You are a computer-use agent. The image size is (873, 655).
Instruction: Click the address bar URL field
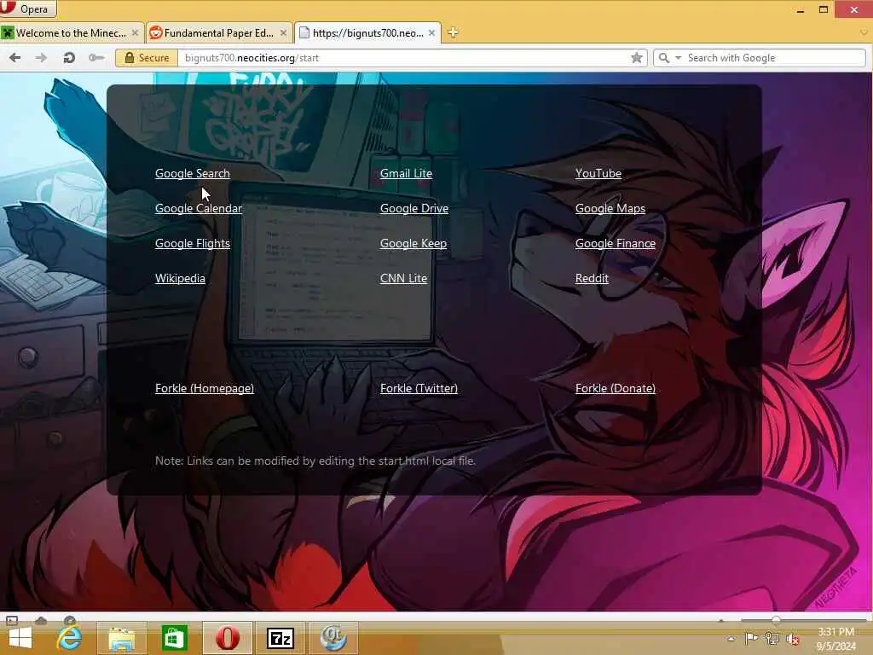(403, 58)
